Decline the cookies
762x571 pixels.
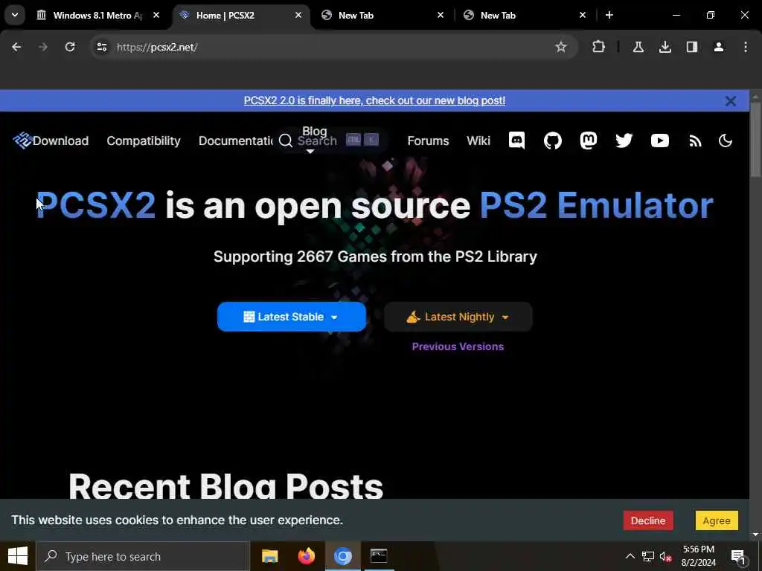point(648,520)
